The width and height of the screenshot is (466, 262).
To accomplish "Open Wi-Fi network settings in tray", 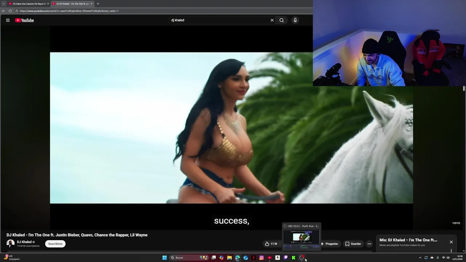I will [443, 258].
